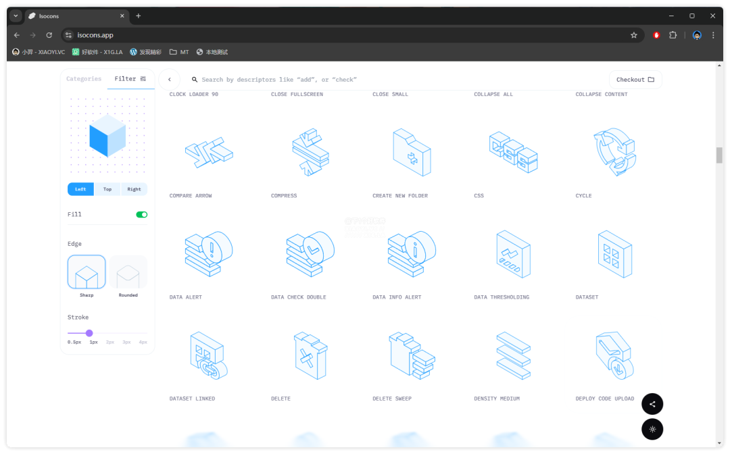Click the search magnifier icon
The width and height of the screenshot is (730, 454).
click(x=195, y=80)
